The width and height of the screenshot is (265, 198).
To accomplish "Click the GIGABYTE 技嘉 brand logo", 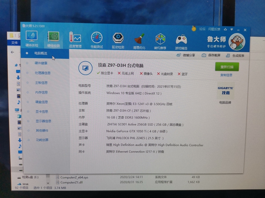I will (225, 91).
